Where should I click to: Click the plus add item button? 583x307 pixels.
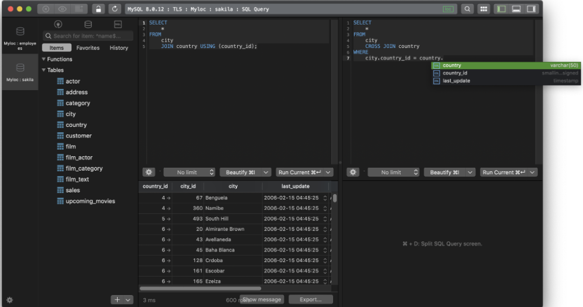[117, 299]
